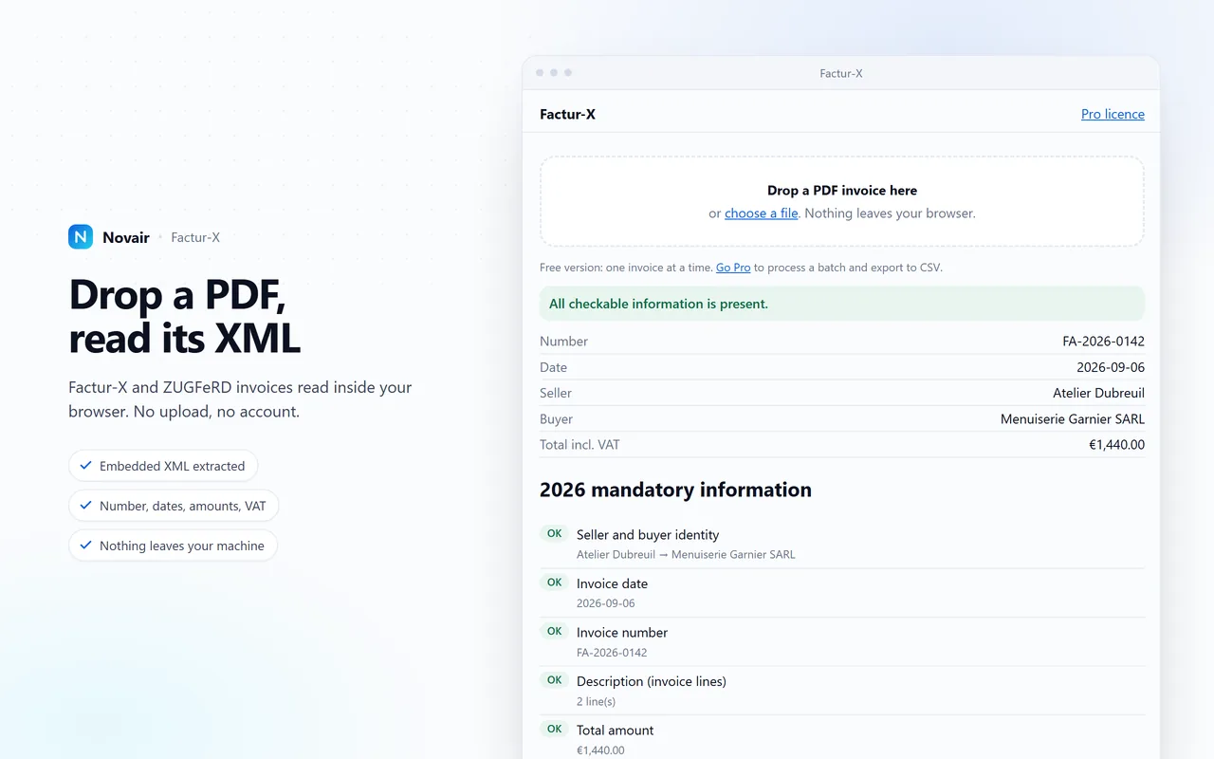Click the "2026 mandatory information" heading
This screenshot has width=1214, height=759.
point(675,490)
